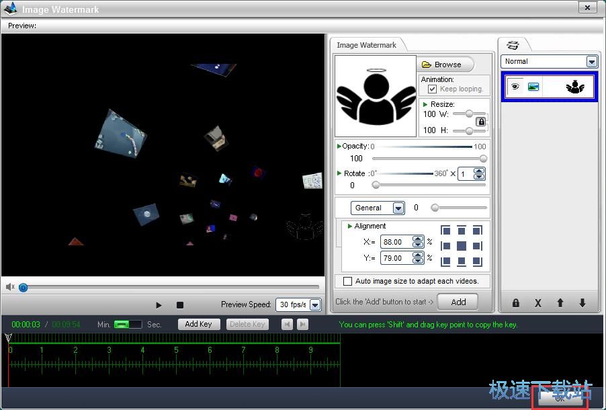Click the OK button
The image size is (606, 410).
click(x=560, y=398)
